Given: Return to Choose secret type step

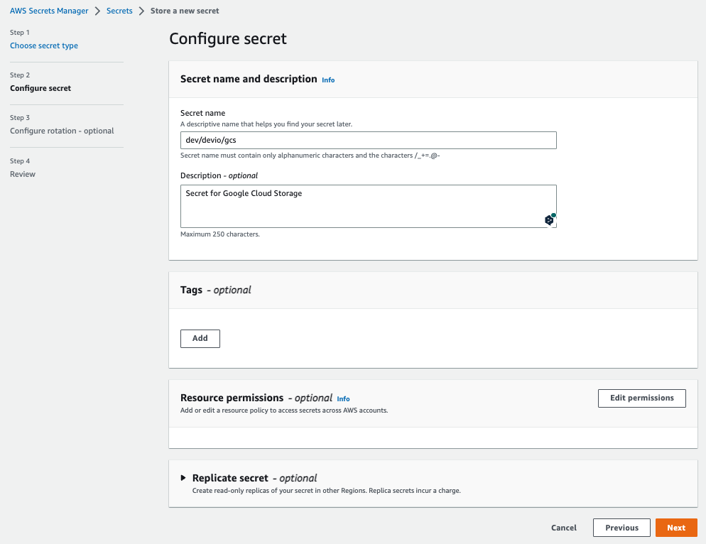Looking at the screenshot, I should 44,45.
